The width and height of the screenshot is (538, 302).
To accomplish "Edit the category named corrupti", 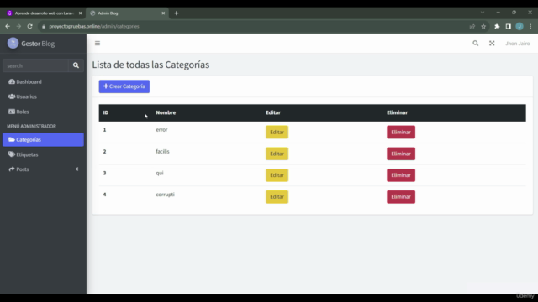I will click(277, 197).
